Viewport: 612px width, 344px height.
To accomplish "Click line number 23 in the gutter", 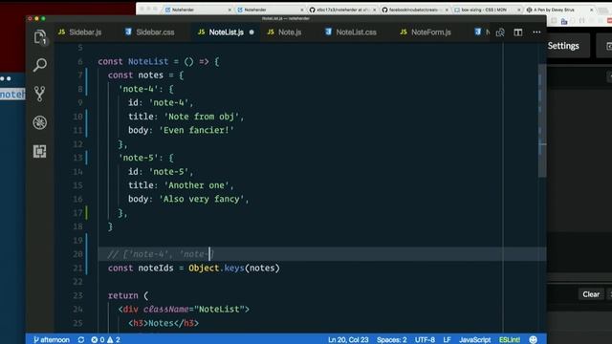I will [x=77, y=295].
